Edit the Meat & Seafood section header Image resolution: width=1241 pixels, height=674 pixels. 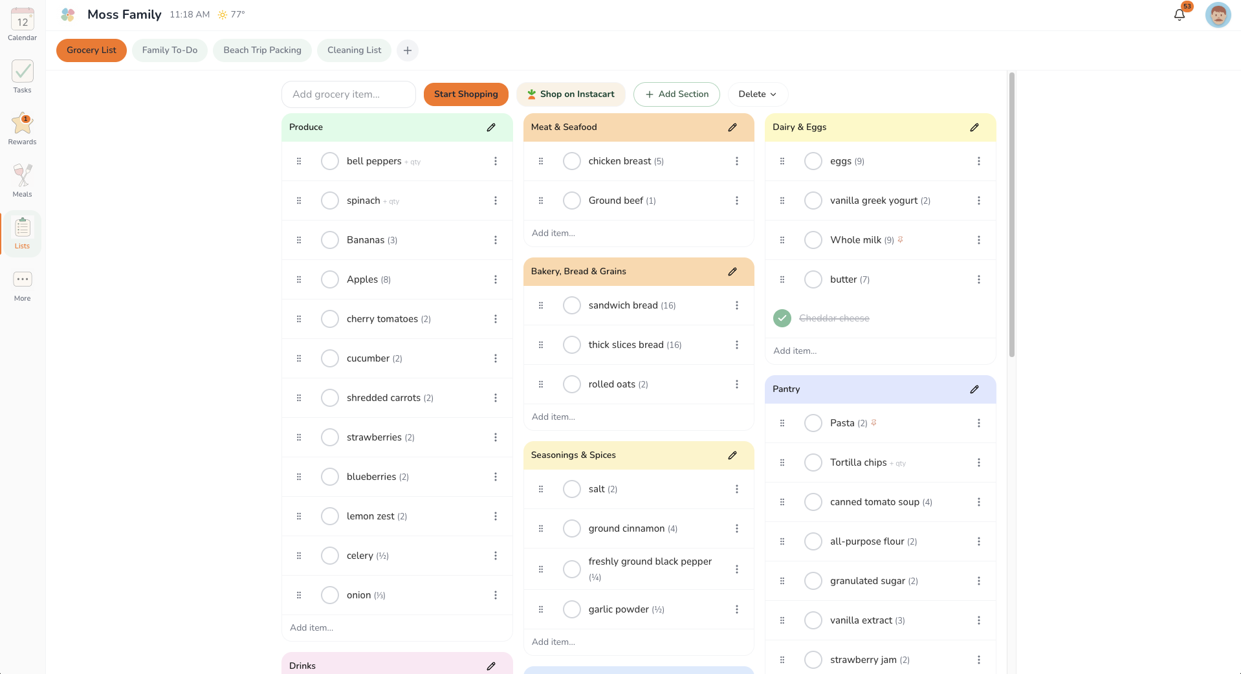click(x=732, y=127)
